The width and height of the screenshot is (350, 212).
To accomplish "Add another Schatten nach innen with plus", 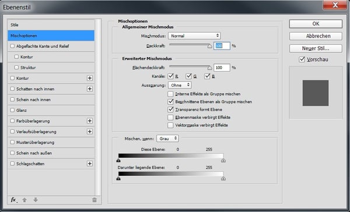I will coord(90,89).
